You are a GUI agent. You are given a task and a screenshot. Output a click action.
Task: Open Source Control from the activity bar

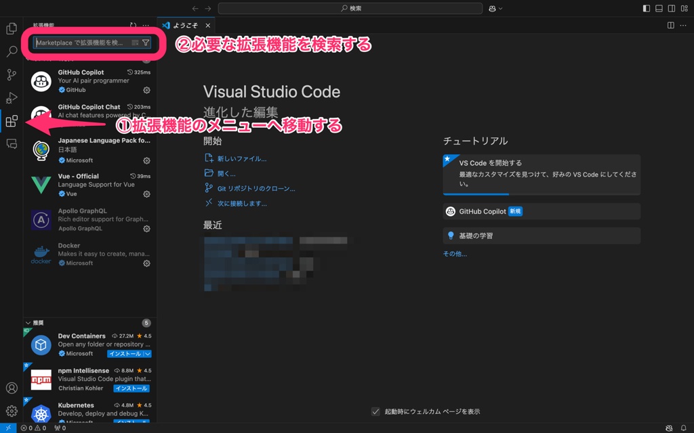tap(11, 74)
